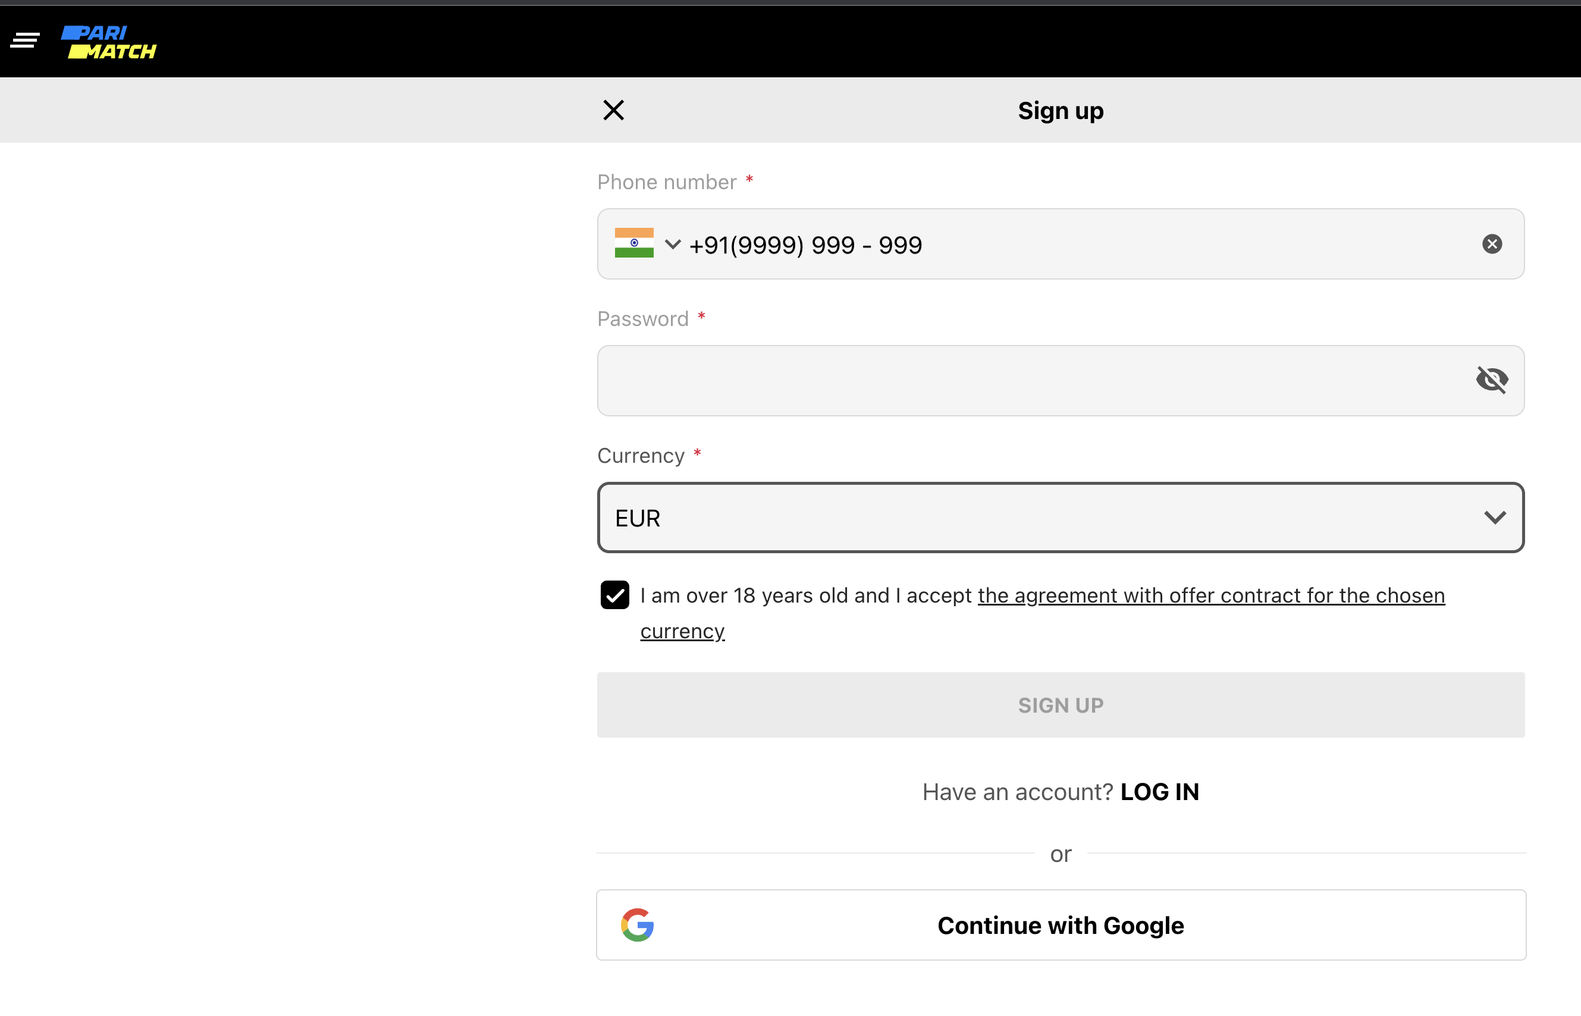This screenshot has width=1581, height=1016.
Task: Uncheck the over 18 agreement checkbox
Action: pyautogui.click(x=614, y=595)
